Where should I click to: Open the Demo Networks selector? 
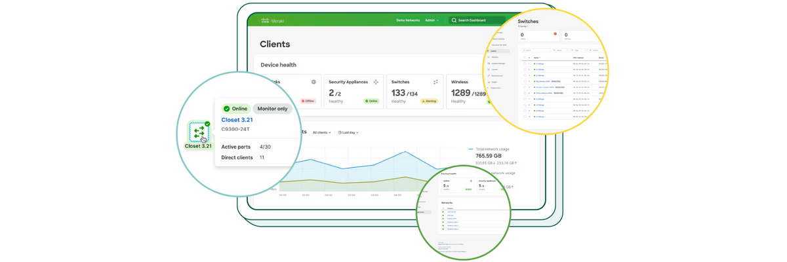point(408,20)
